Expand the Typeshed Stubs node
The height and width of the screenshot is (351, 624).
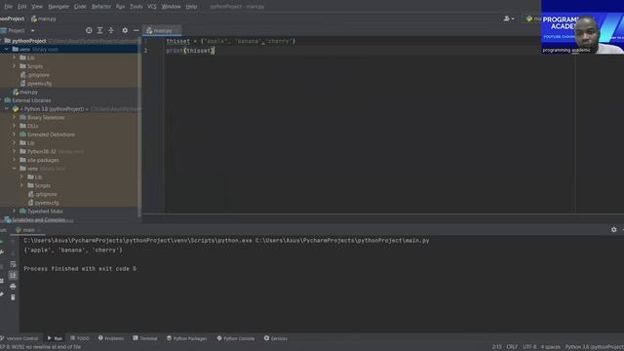click(15, 211)
